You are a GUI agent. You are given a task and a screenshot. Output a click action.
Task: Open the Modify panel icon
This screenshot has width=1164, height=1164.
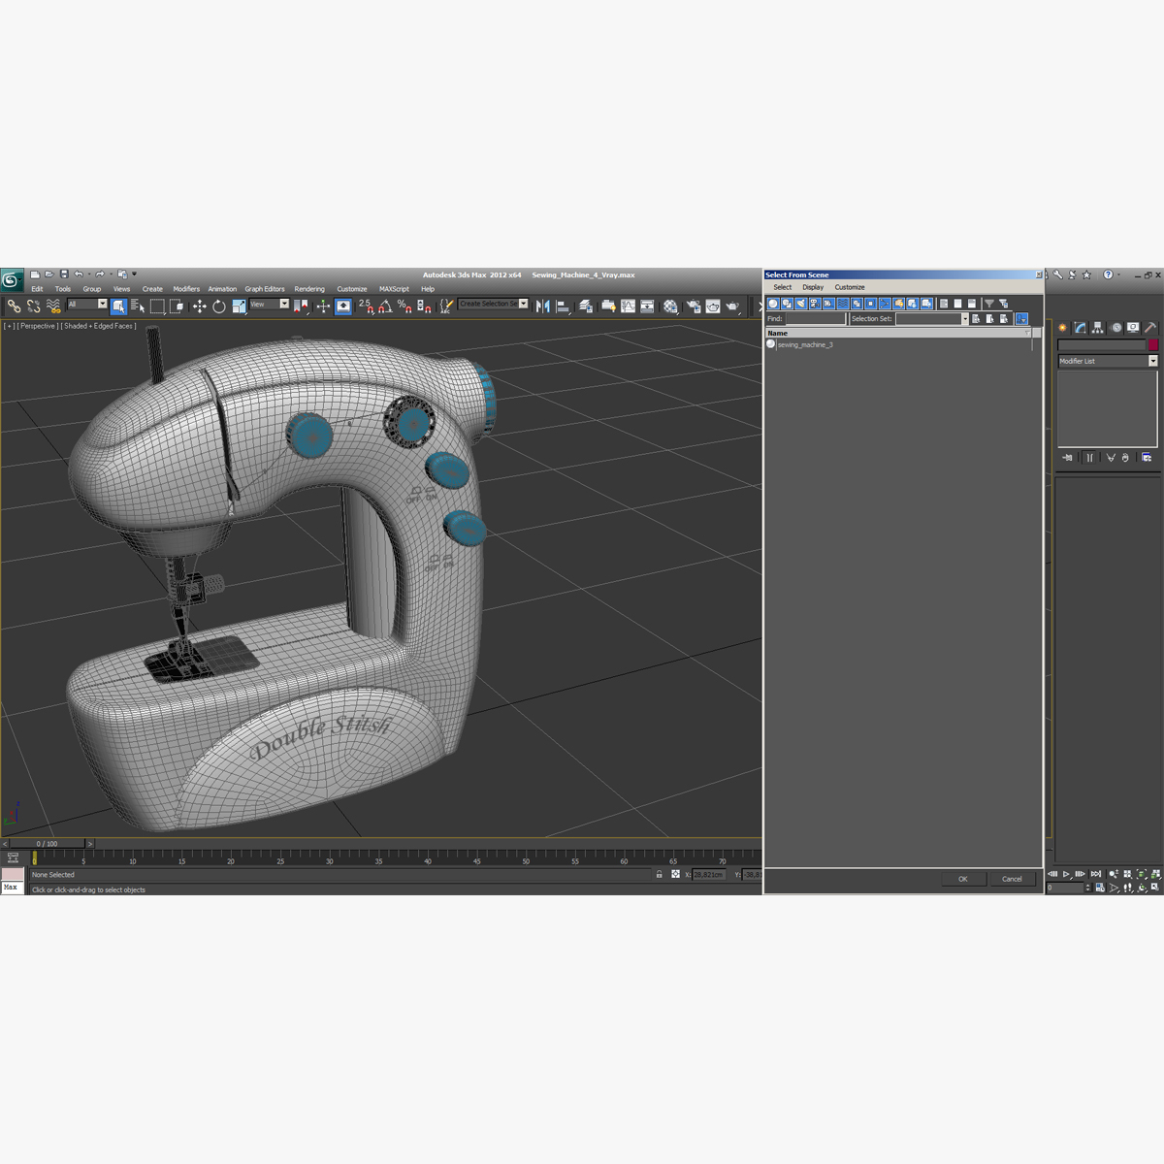click(x=1080, y=327)
